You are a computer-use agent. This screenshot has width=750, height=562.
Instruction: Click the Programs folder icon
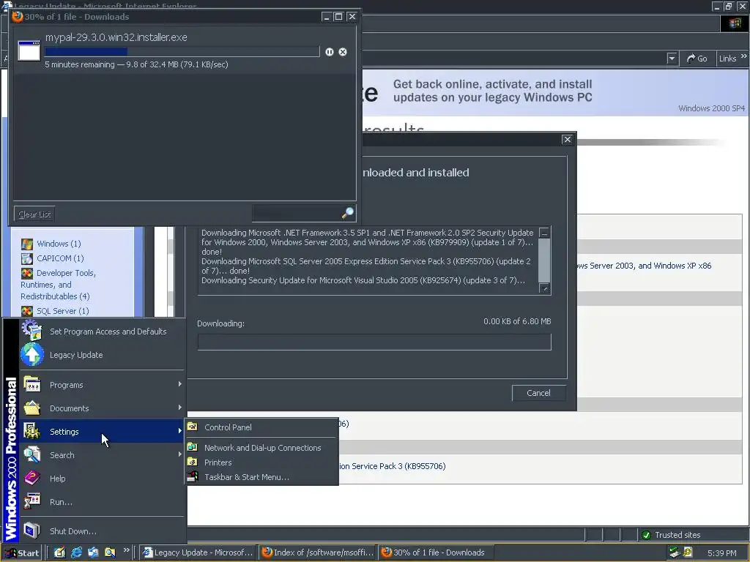click(32, 384)
